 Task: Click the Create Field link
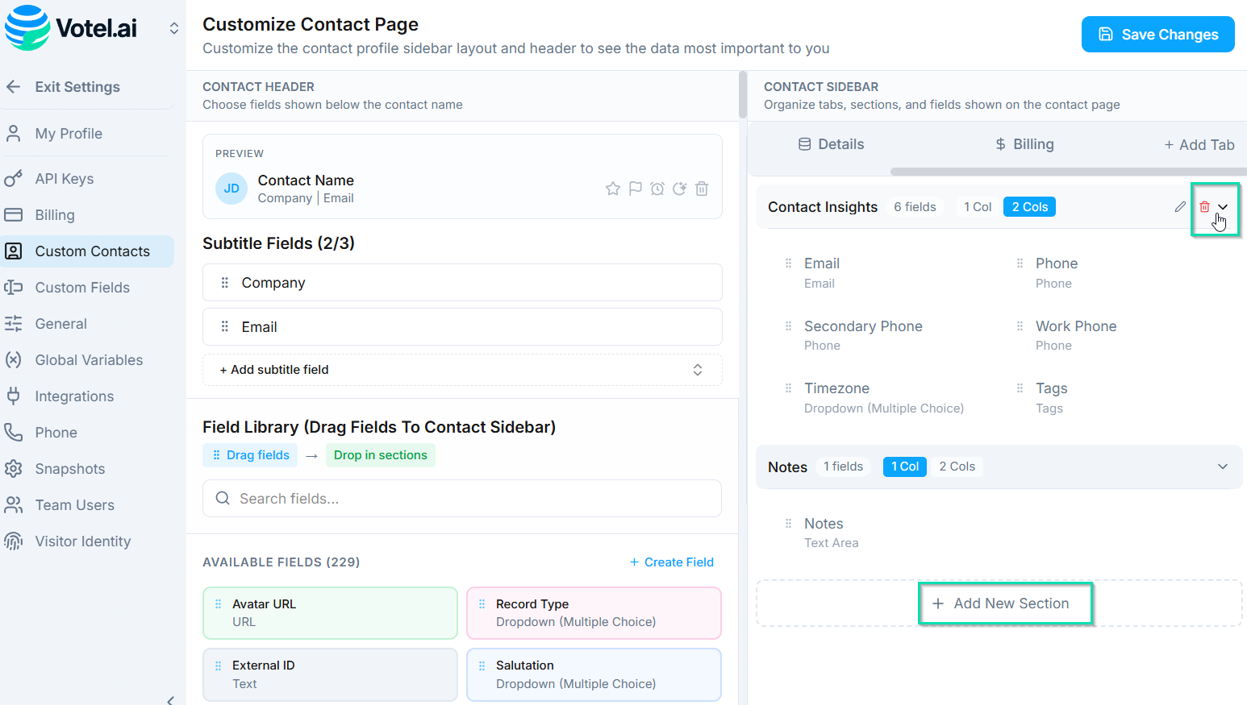pyautogui.click(x=672, y=562)
